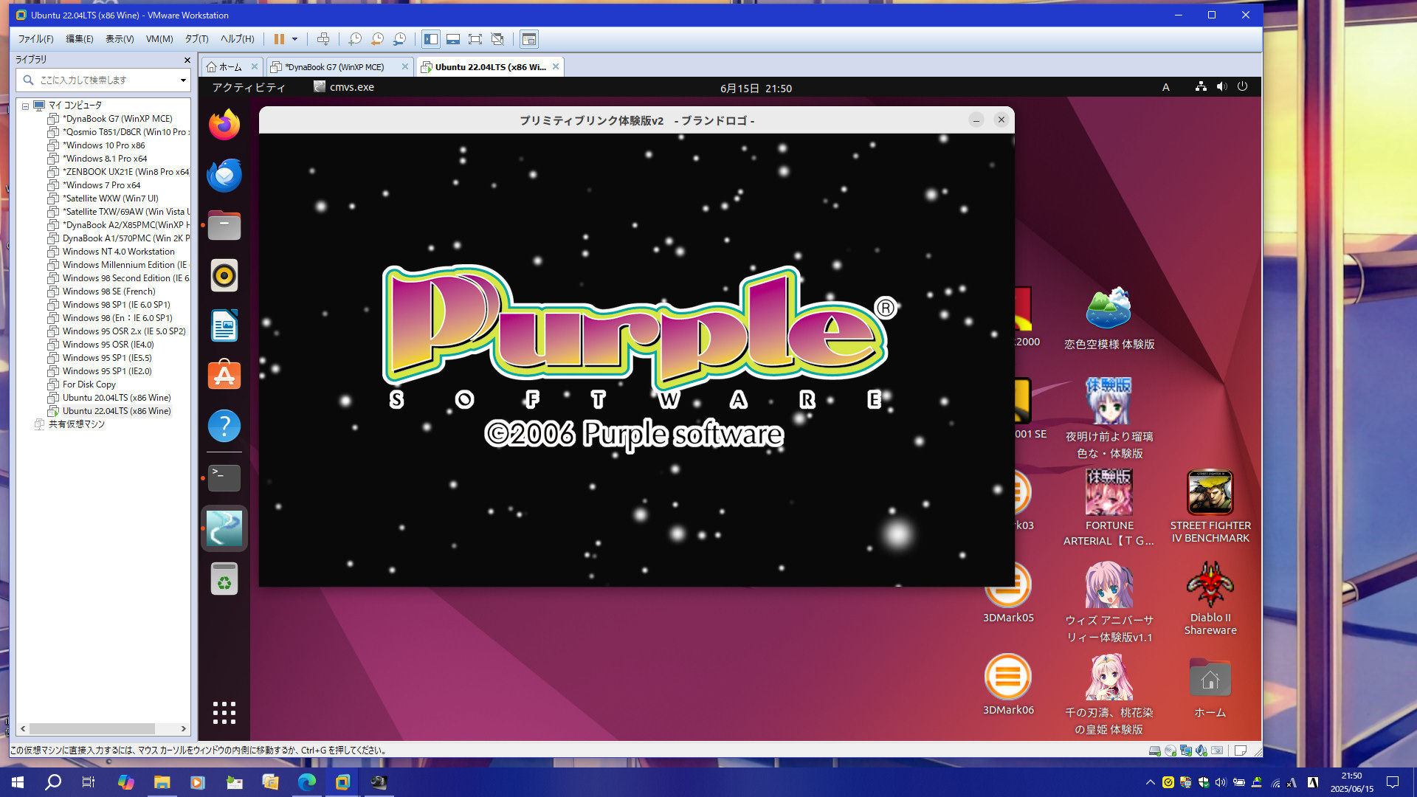Select 共有仮想マシン in library tree
Viewport: 1417px width, 797px height.
(x=76, y=424)
